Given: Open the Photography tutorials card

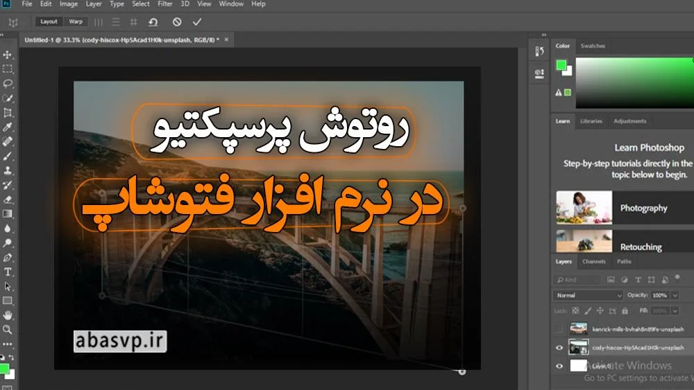Looking at the screenshot, I should point(625,208).
